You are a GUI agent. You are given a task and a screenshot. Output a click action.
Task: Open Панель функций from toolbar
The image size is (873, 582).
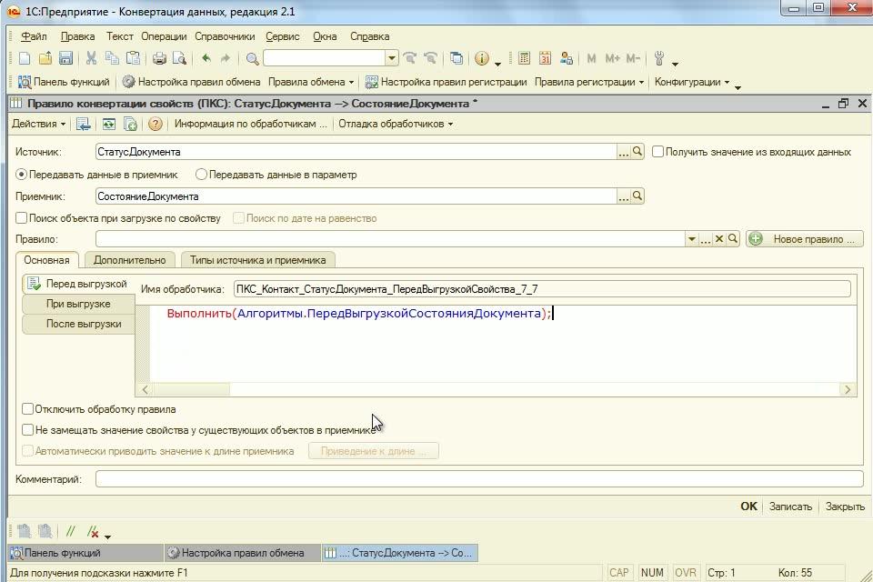pos(64,82)
